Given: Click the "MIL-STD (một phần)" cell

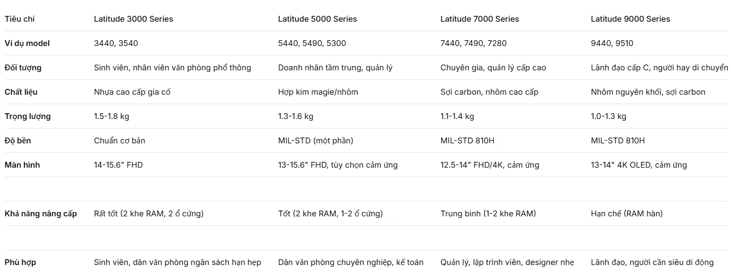Looking at the screenshot, I should click(315, 141).
